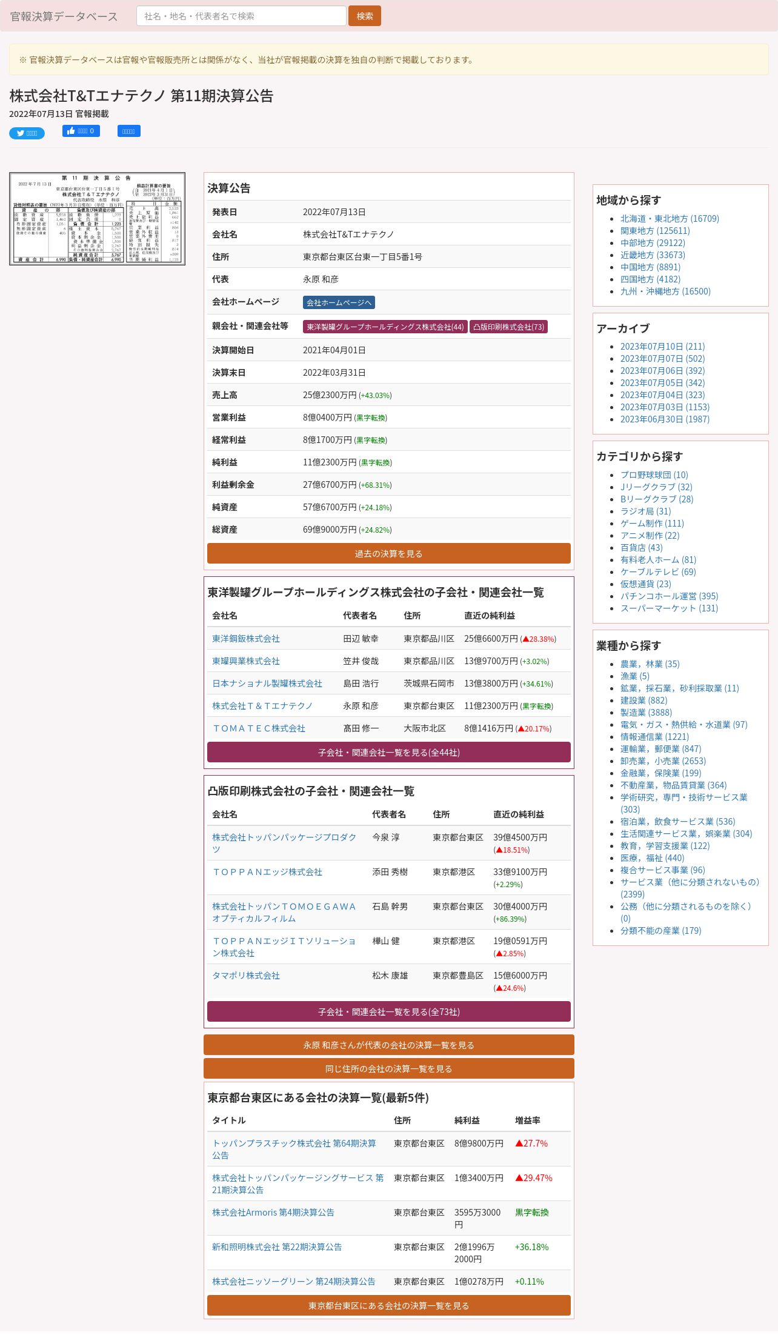Open タマポリ株式会社 link
The image size is (778, 1335).
(246, 976)
